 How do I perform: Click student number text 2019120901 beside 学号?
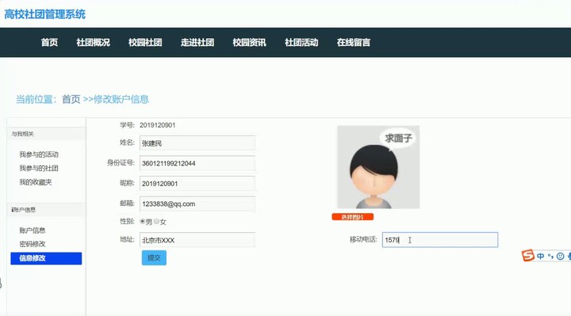point(157,125)
